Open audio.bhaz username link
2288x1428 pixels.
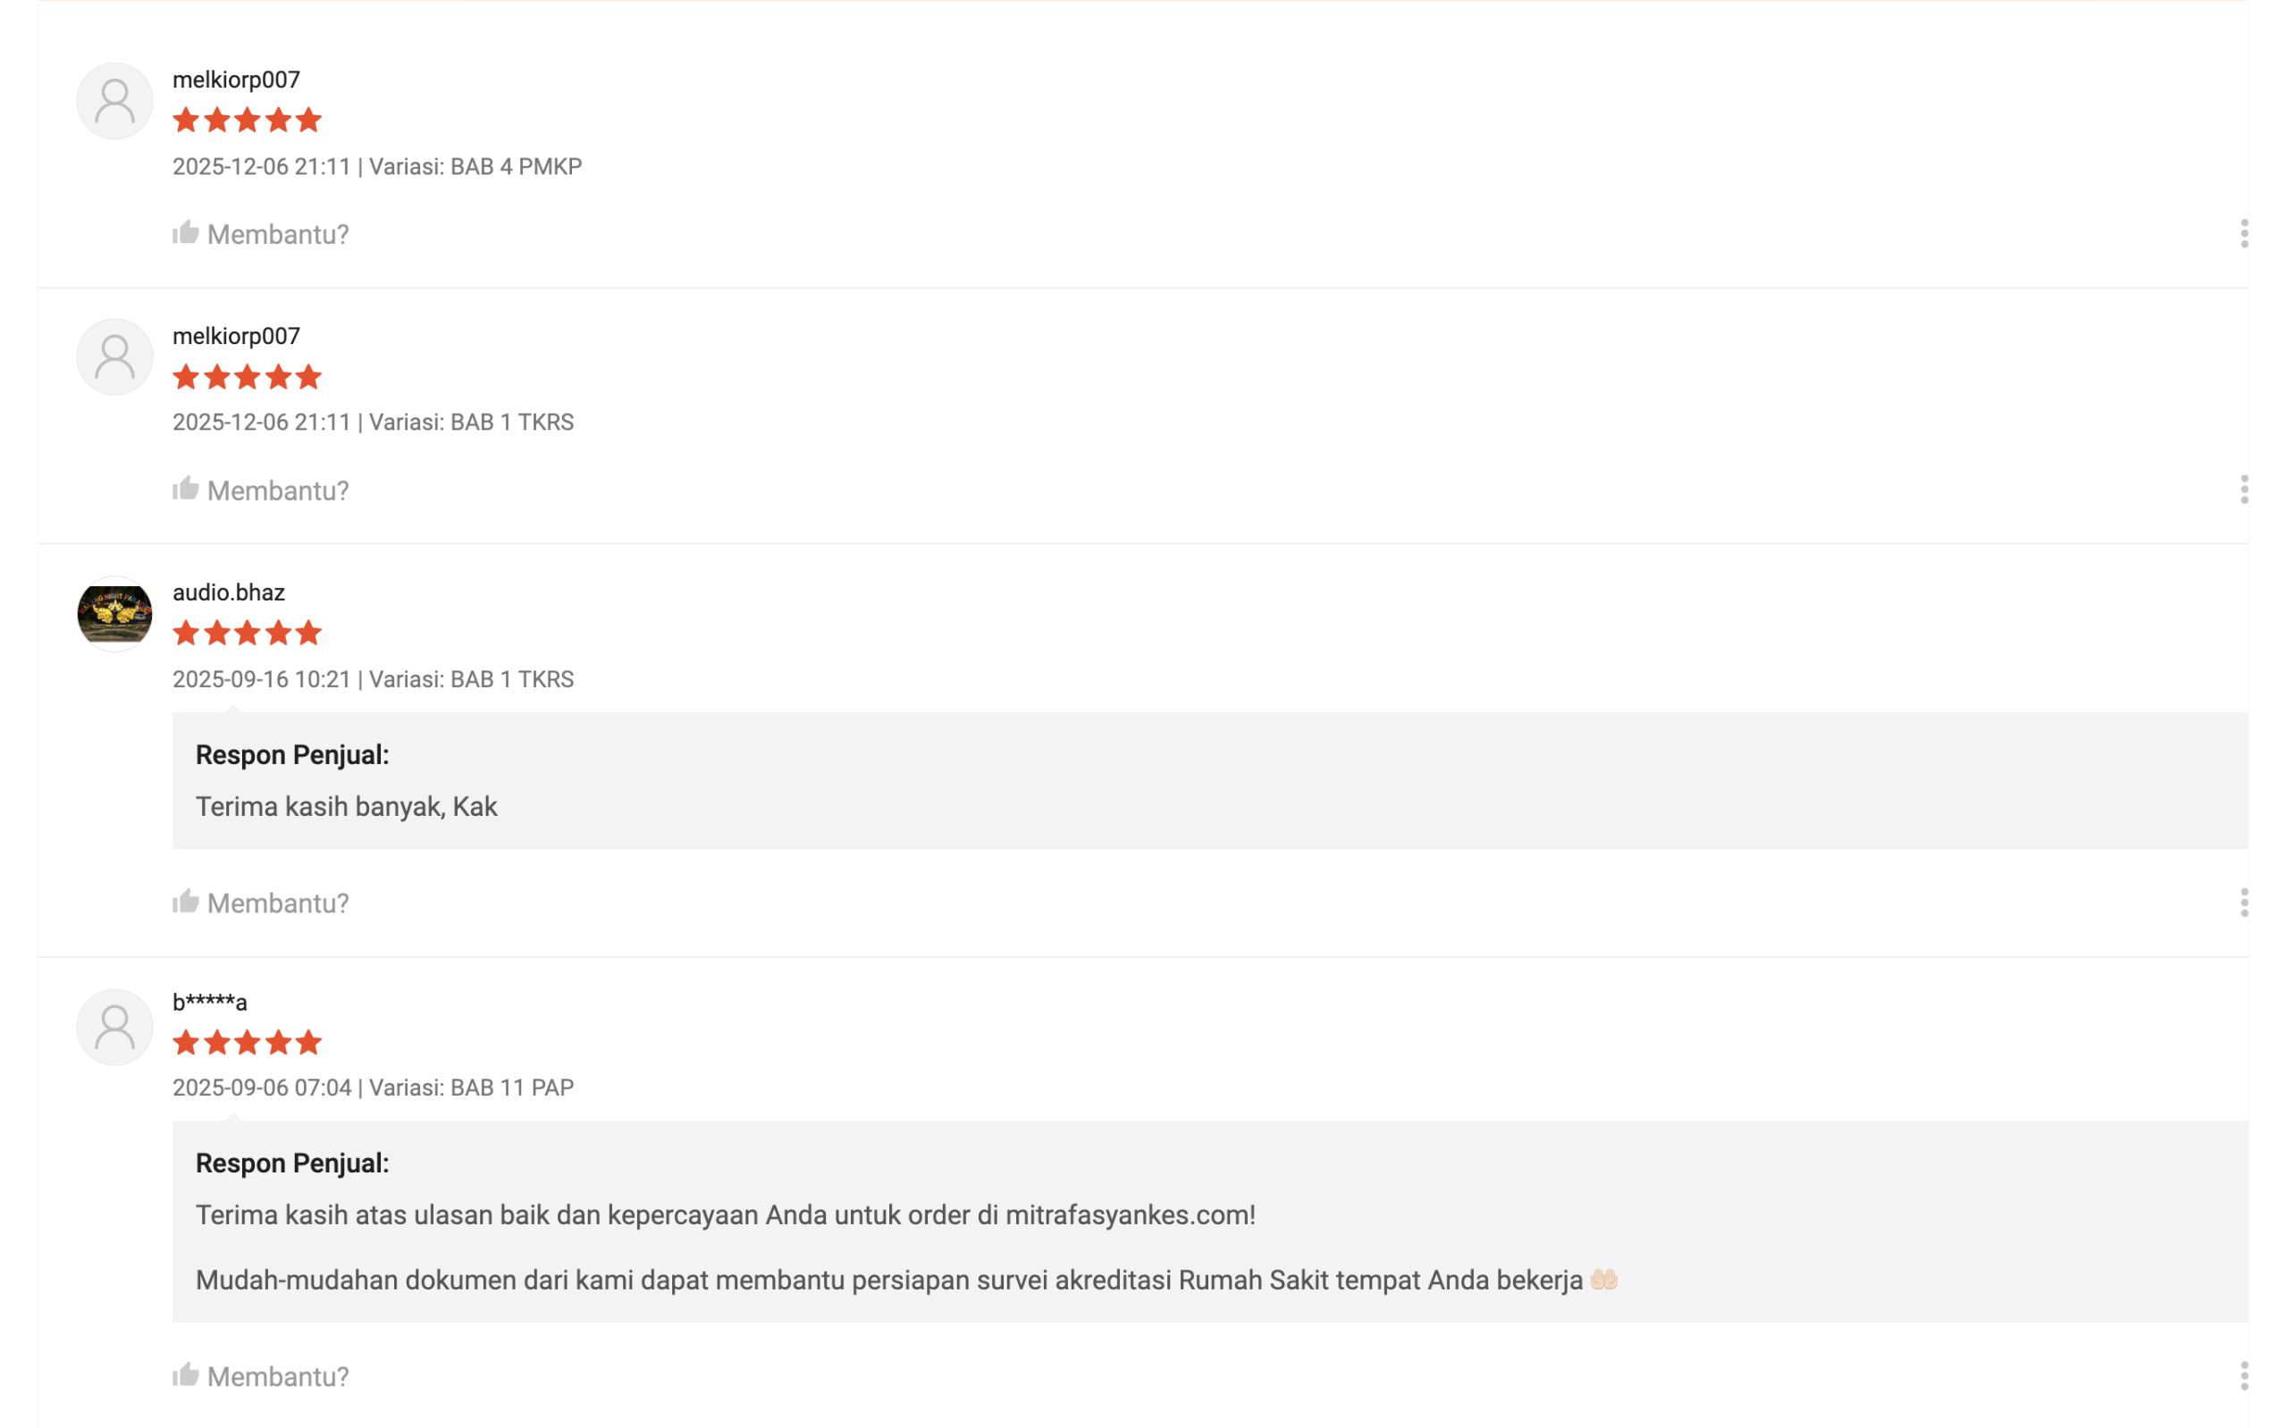(x=229, y=592)
